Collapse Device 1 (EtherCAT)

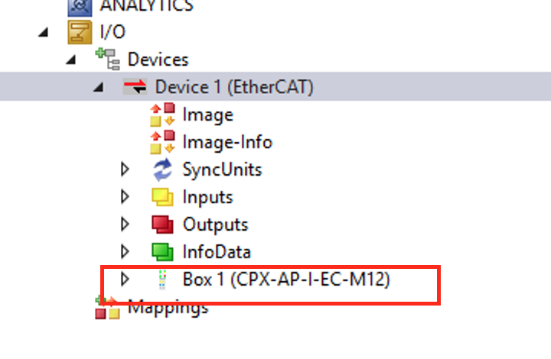pyautogui.click(x=99, y=87)
